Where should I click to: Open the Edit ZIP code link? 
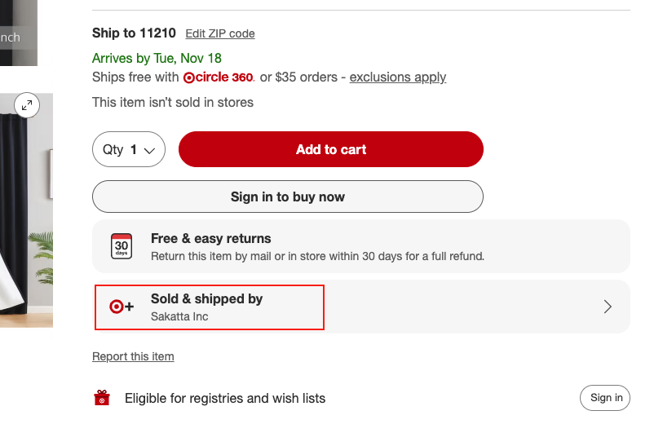coord(220,33)
